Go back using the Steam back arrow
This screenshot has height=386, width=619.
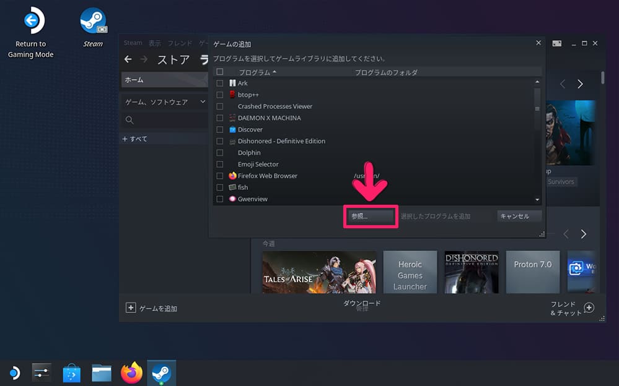coord(128,59)
